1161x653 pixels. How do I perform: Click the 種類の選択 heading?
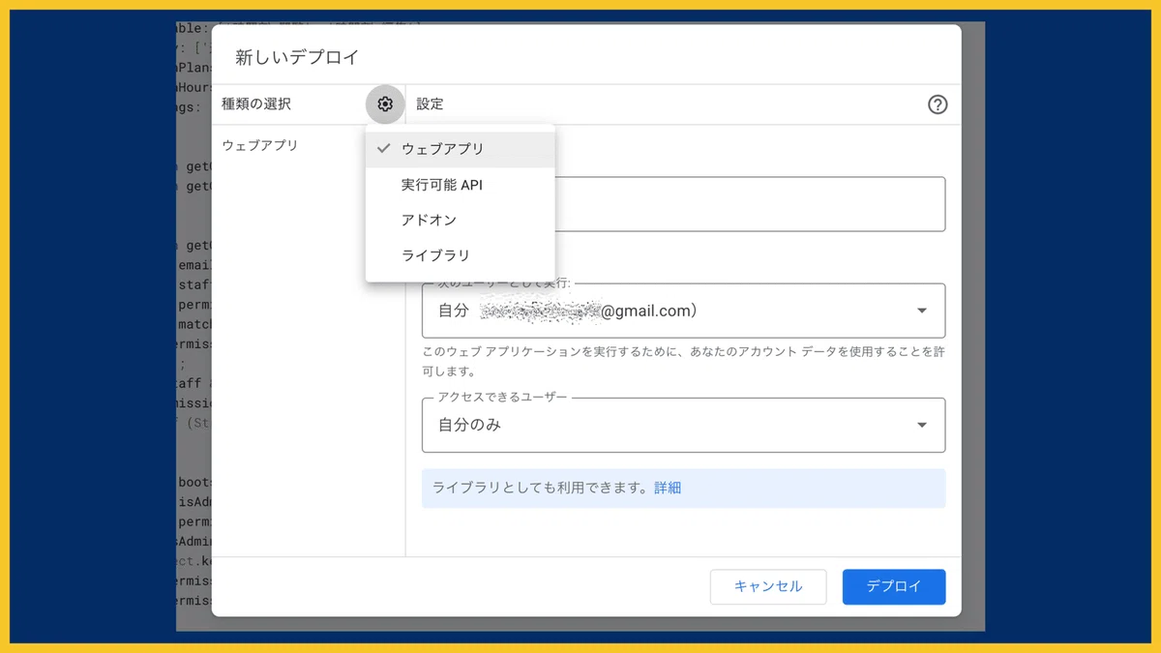(x=256, y=104)
